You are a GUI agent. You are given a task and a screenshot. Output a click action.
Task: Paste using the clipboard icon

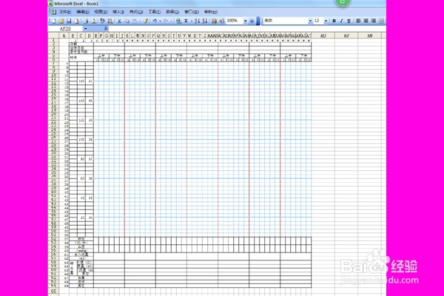pyautogui.click(x=135, y=21)
